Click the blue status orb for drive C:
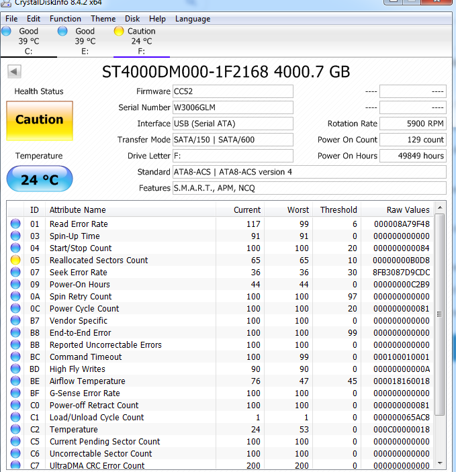The width and height of the screenshot is (456, 472). point(6,31)
